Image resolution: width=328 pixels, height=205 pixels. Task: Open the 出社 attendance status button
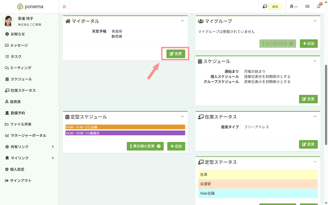point(275,7)
